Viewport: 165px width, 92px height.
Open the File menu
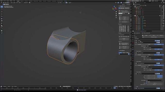click(3, 1)
